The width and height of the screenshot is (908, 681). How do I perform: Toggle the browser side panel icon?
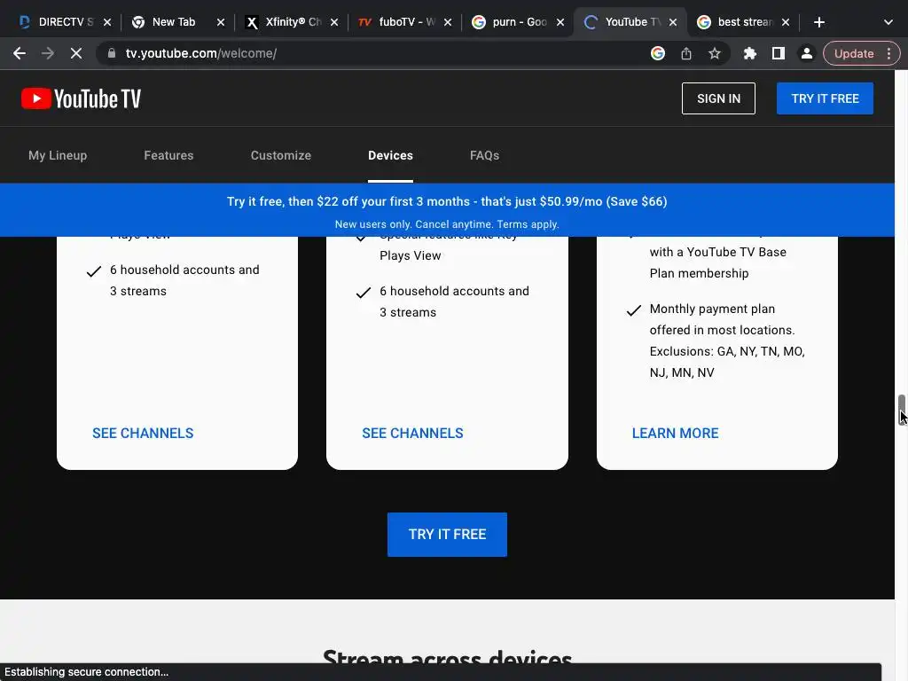tap(779, 53)
